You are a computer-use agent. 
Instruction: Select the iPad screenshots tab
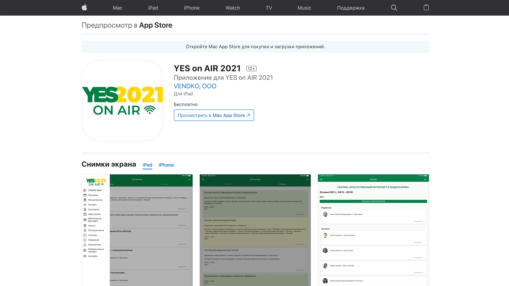coord(147,165)
